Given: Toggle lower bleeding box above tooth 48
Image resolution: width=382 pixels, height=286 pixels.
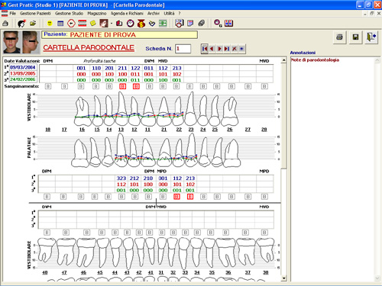Looking at the screenshot, I should (47, 233).
